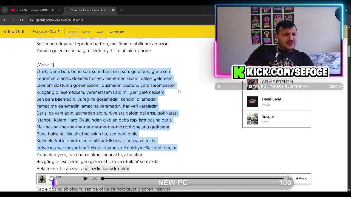351x197 pixels.
Task: Play the Holocaust song preview
Action: (85, 179)
